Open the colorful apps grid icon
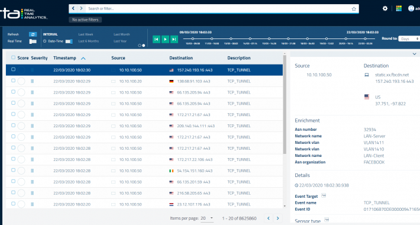Image resolution: width=420 pixels, height=225 pixels. (399, 8)
